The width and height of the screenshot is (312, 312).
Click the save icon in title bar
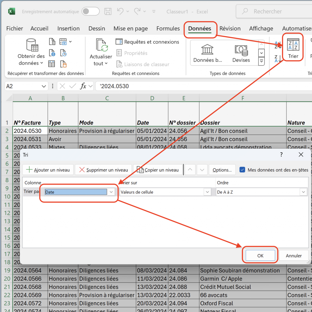click(108, 12)
